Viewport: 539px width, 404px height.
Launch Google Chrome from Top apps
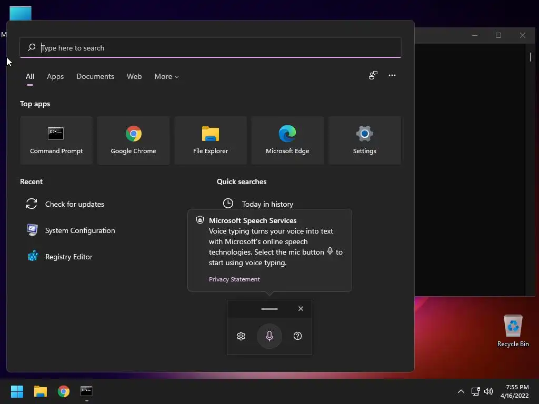click(x=133, y=140)
